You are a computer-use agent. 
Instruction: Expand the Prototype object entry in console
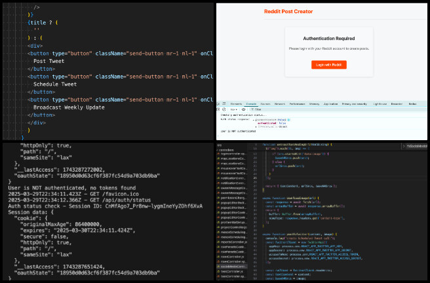click(x=256, y=127)
